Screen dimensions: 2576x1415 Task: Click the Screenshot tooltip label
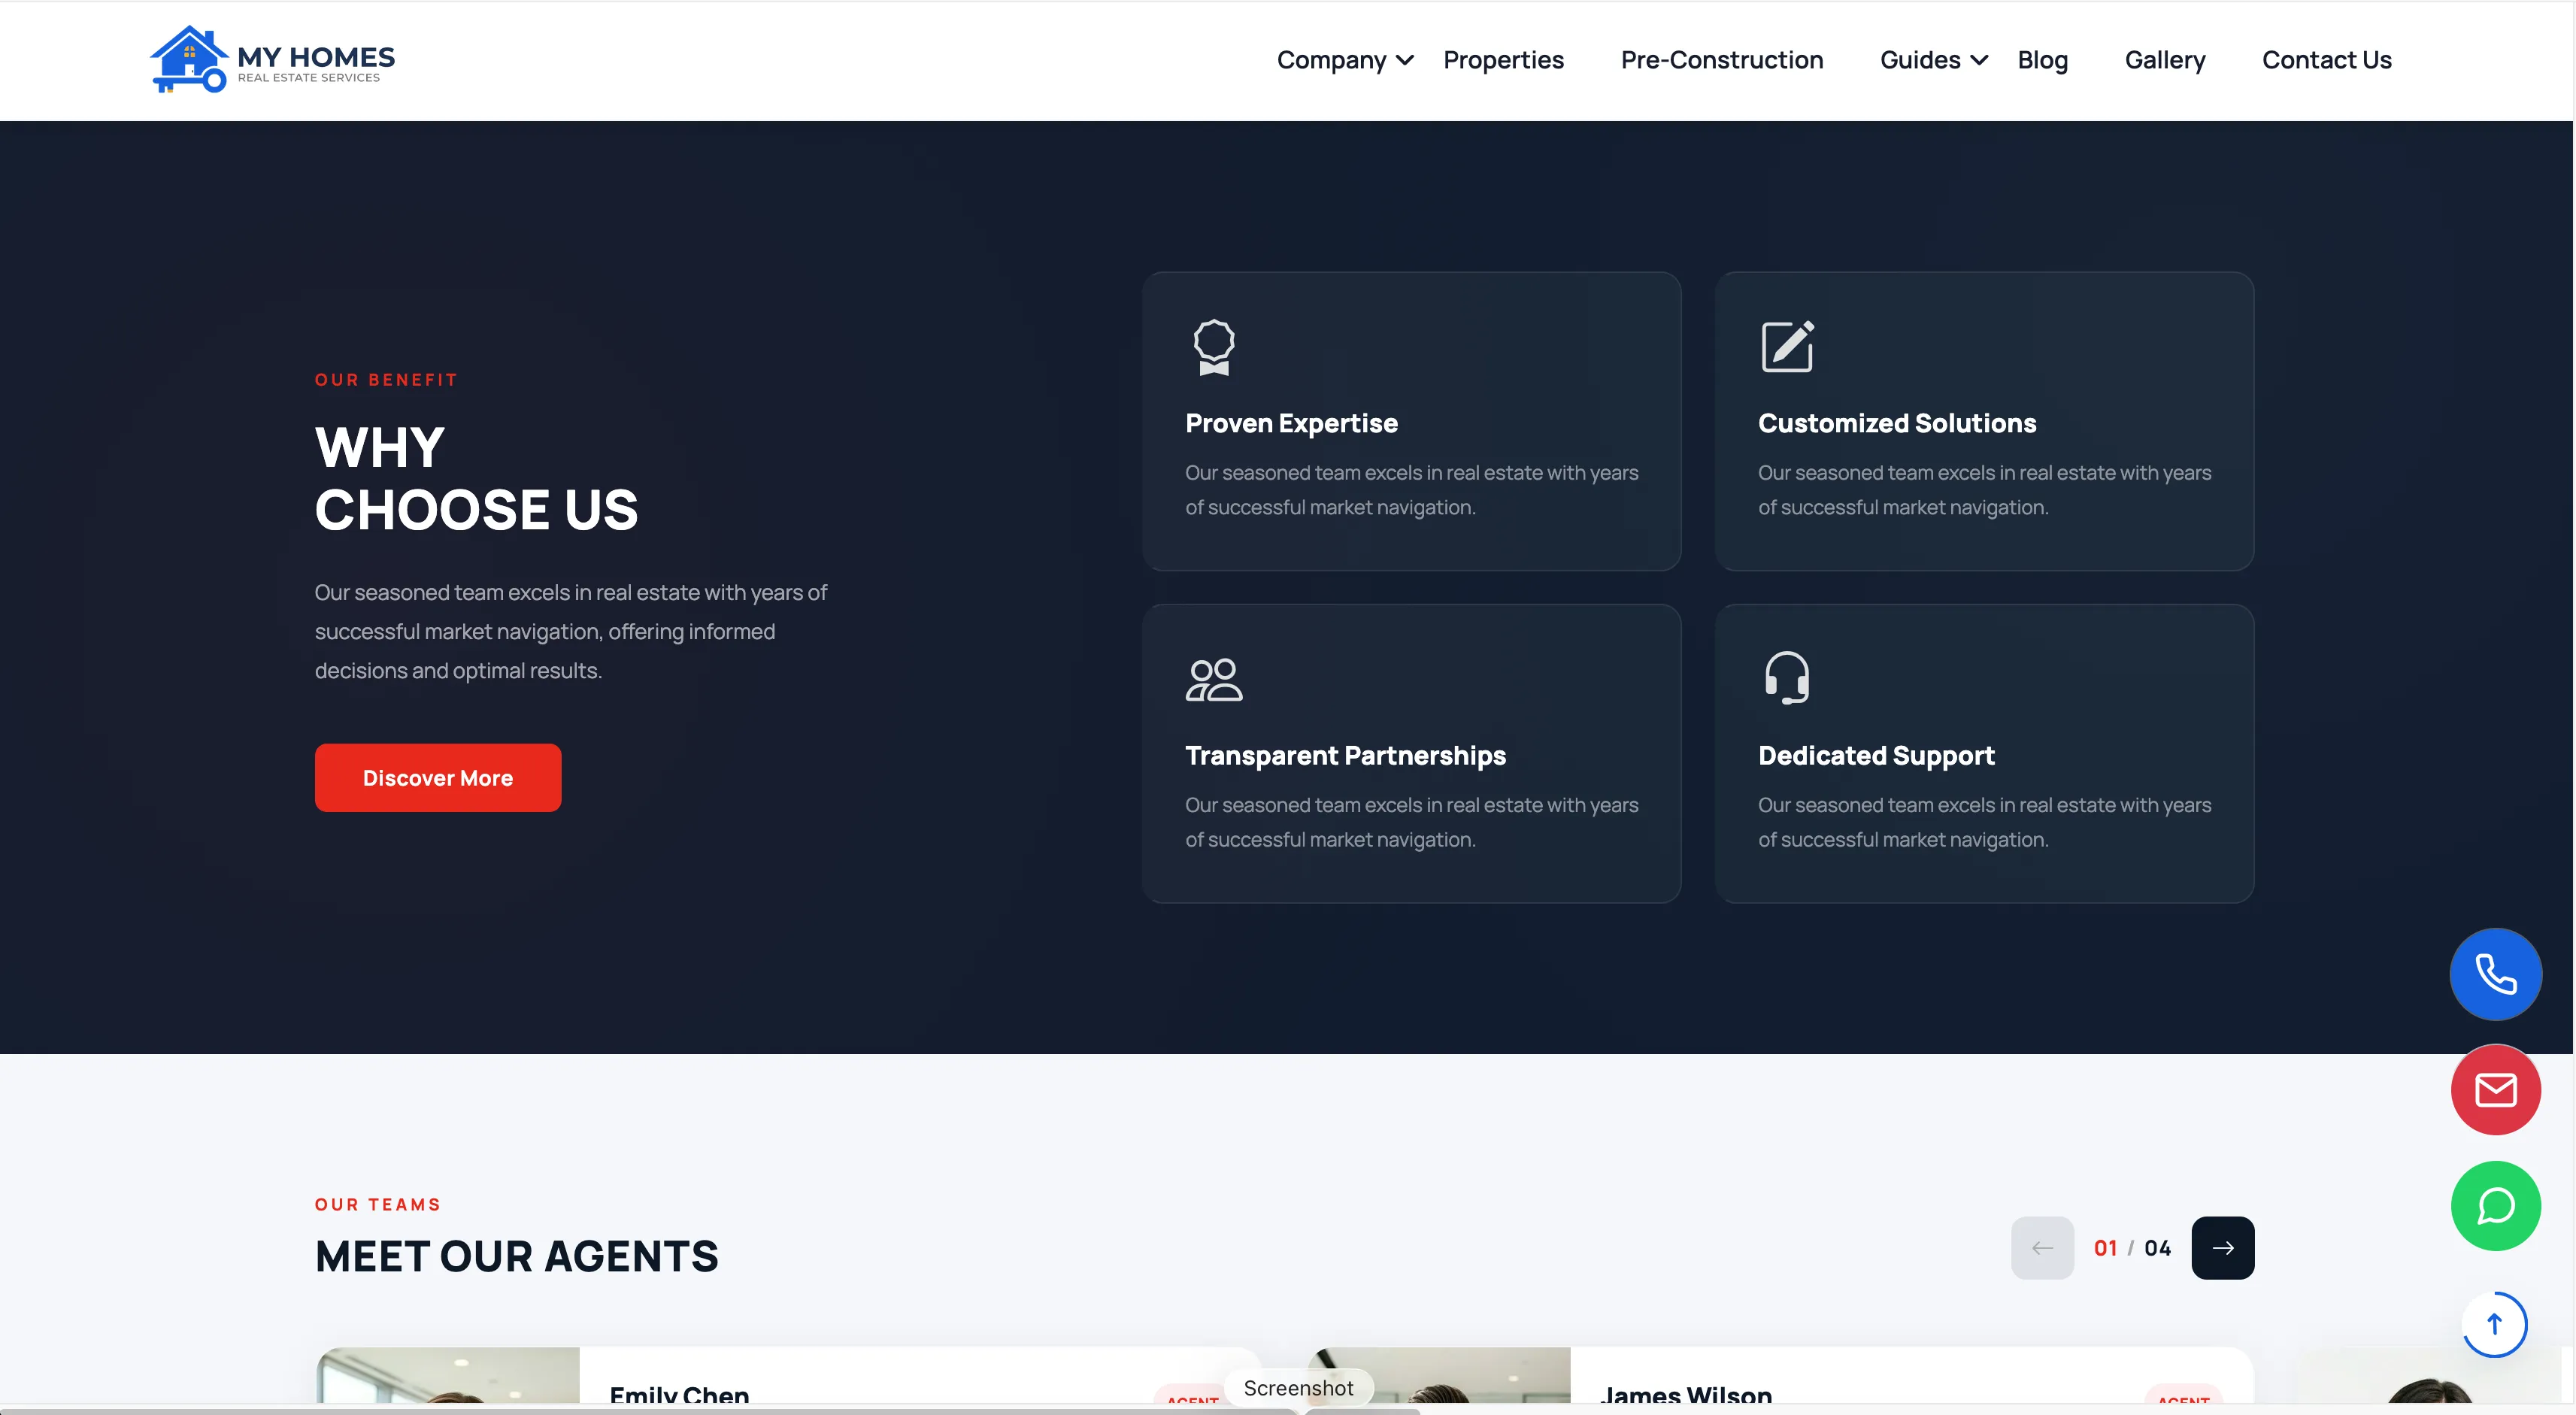pos(1298,1388)
